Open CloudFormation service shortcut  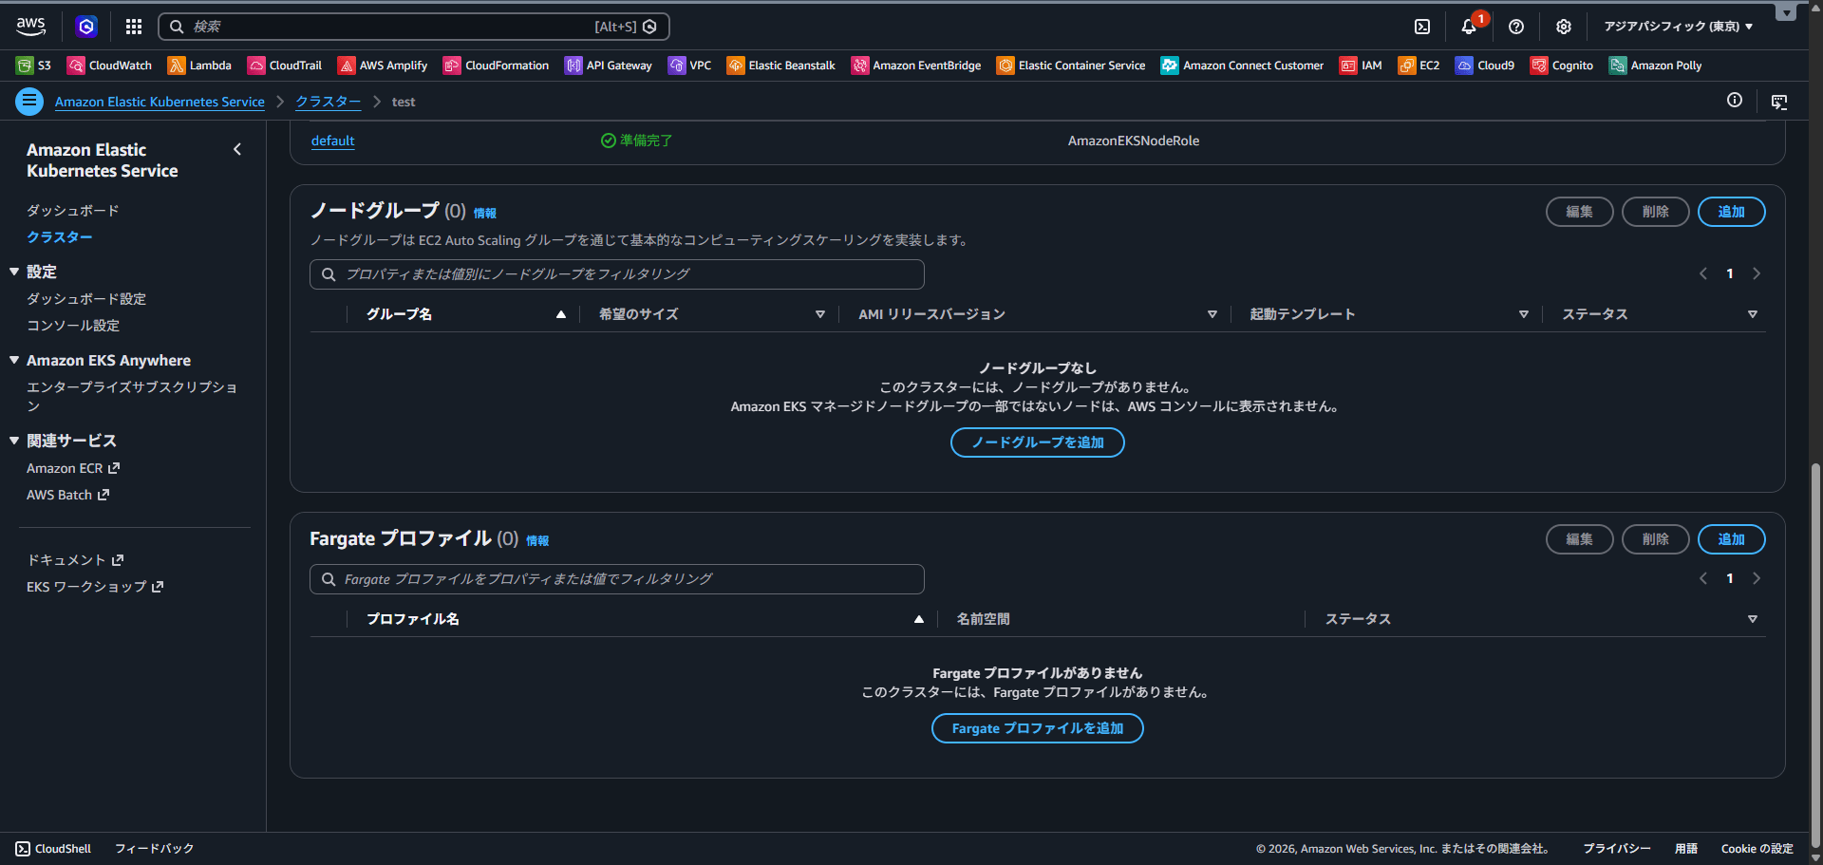click(x=497, y=66)
